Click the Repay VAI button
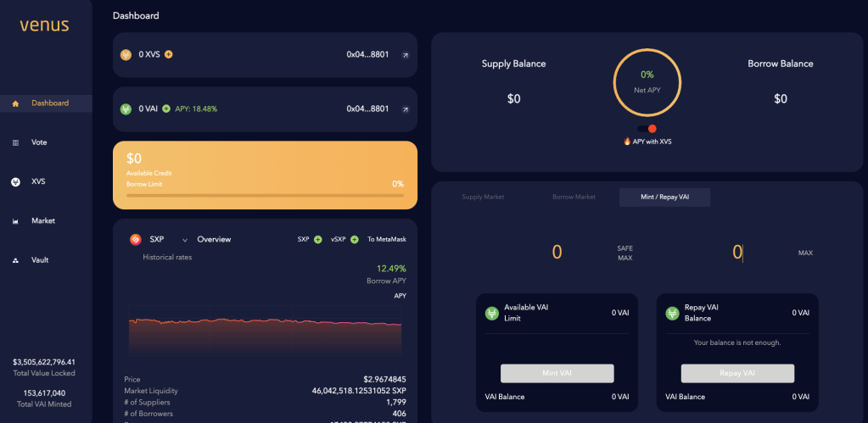 pyautogui.click(x=737, y=373)
